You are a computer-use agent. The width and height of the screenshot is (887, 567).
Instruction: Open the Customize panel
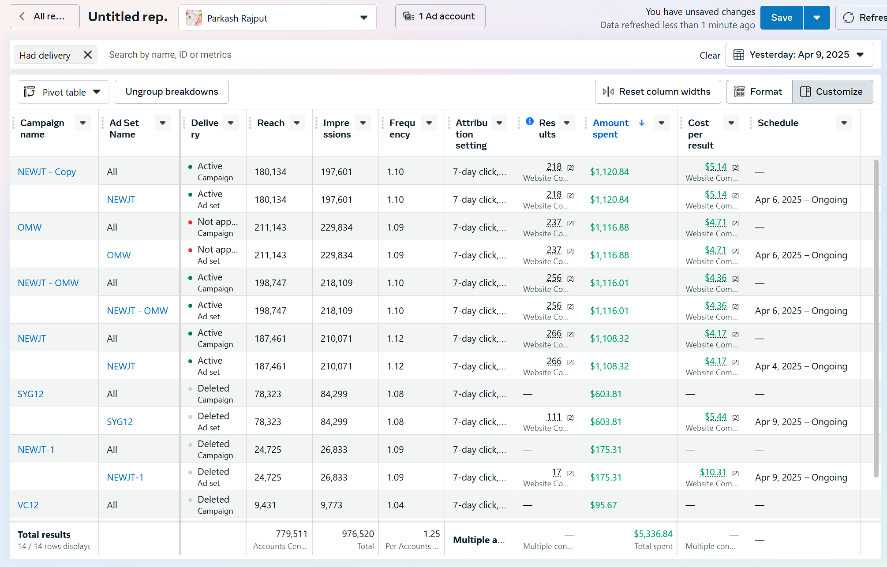click(x=832, y=92)
